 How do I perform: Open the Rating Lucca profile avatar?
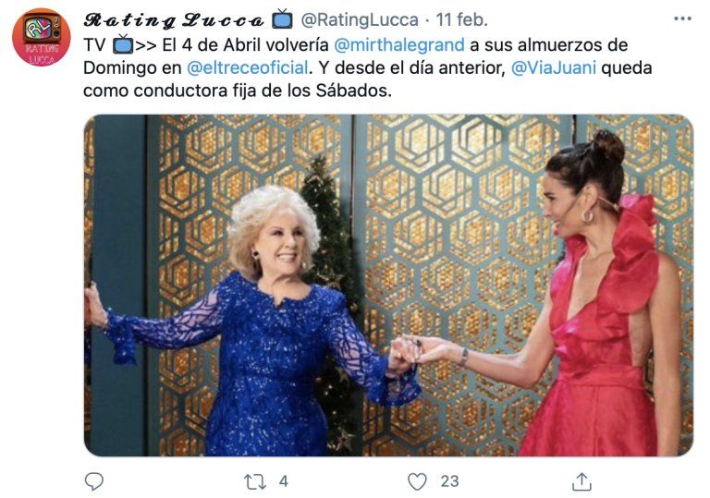click(x=42, y=37)
